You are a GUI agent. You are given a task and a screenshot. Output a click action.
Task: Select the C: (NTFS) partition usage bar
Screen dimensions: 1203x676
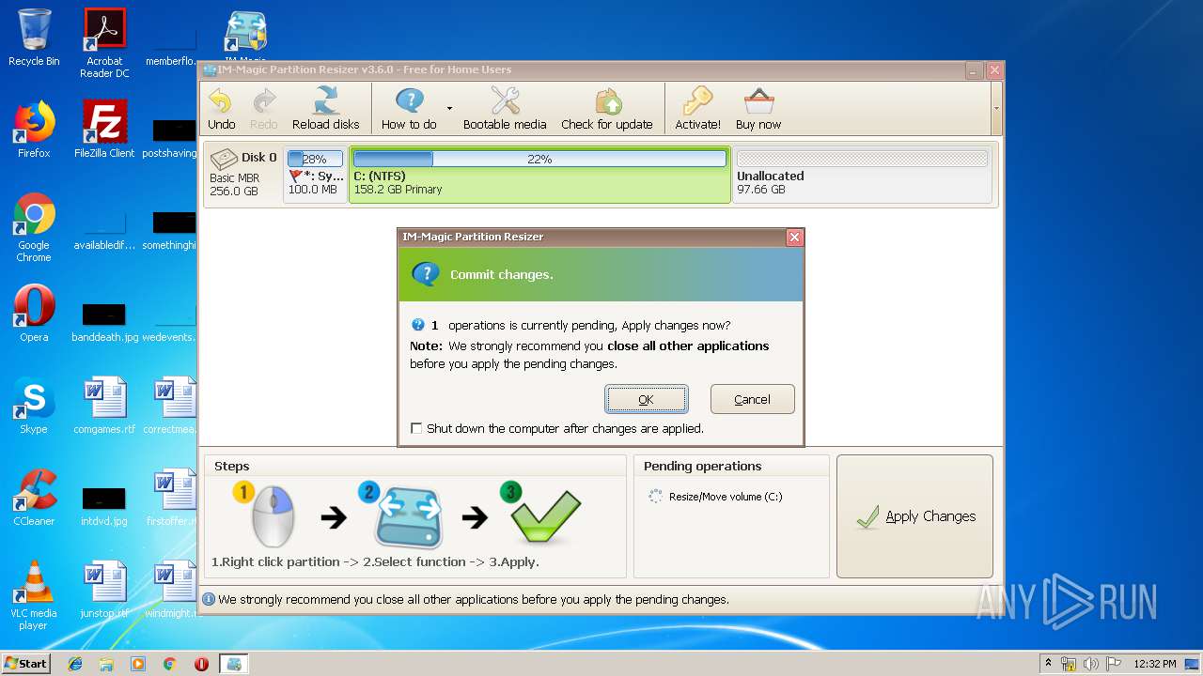tap(539, 160)
